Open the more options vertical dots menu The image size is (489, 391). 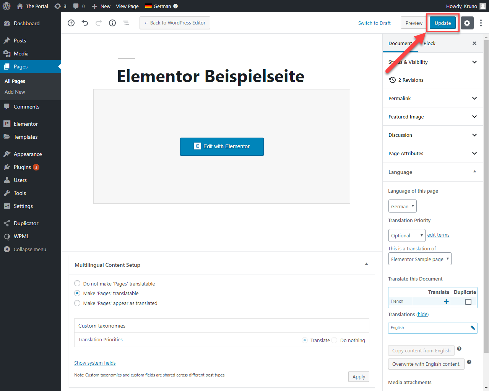pos(481,23)
